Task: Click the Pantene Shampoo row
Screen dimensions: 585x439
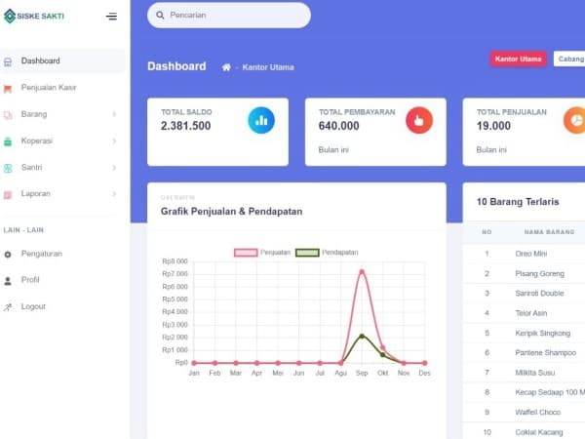Action: pos(524,353)
